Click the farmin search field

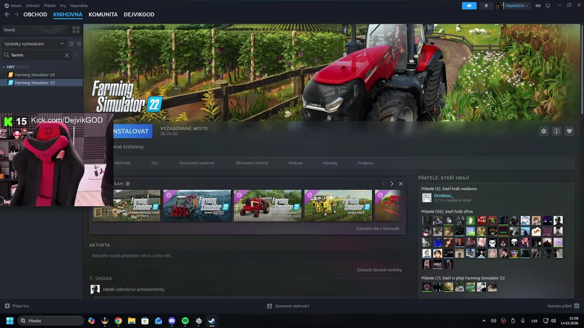click(x=37, y=55)
